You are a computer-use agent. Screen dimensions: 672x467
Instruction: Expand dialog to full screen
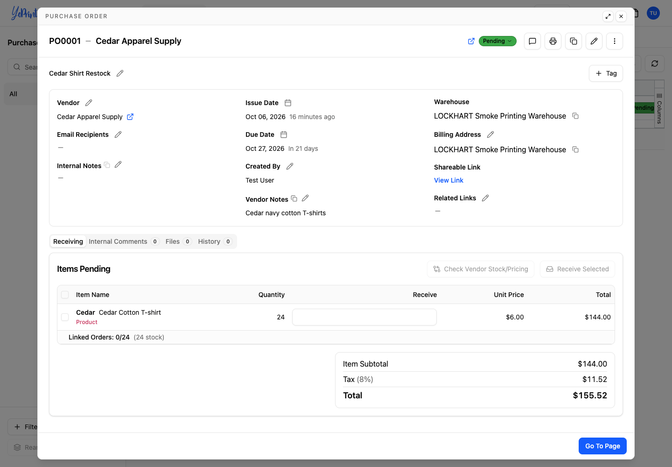[x=608, y=16]
